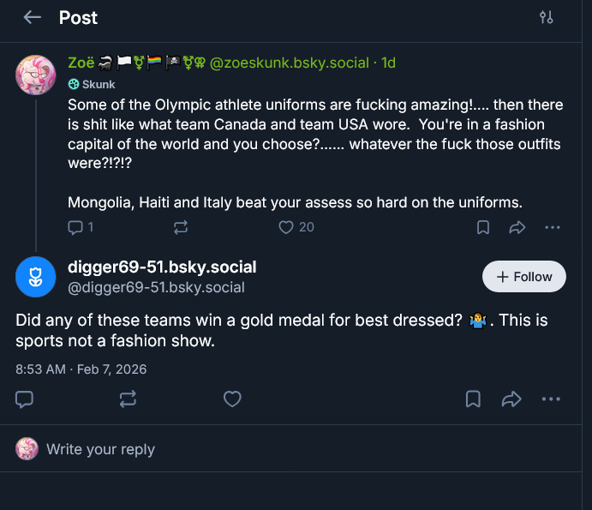Bookmark Zoë's parent post
592x510 pixels.
[x=483, y=227]
